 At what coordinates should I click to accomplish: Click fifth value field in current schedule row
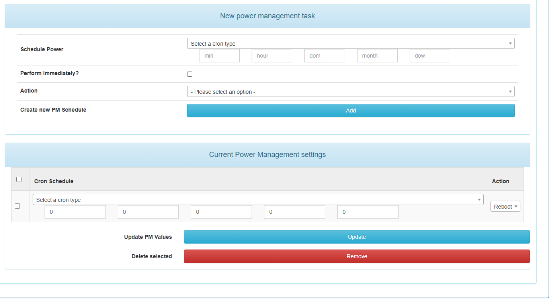[x=367, y=212]
